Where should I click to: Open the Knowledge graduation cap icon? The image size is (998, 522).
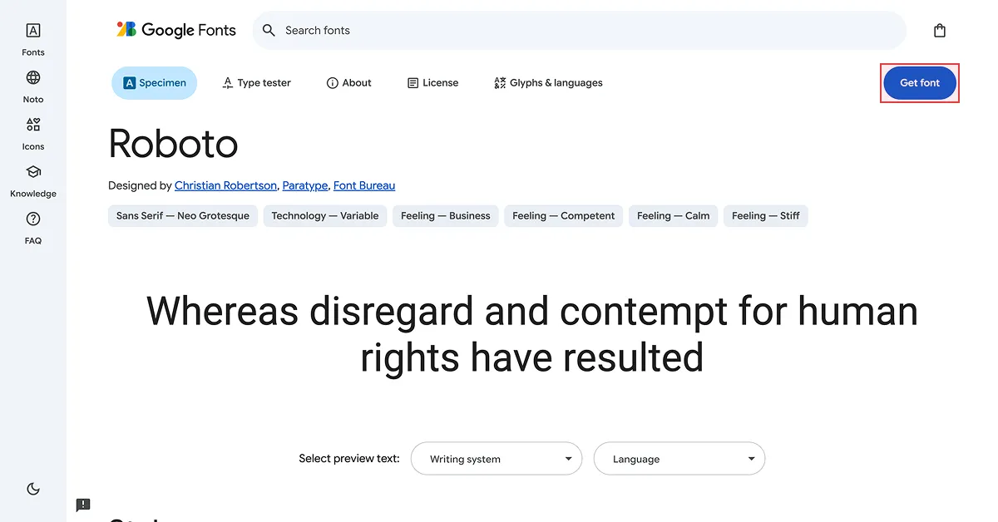pos(33,173)
